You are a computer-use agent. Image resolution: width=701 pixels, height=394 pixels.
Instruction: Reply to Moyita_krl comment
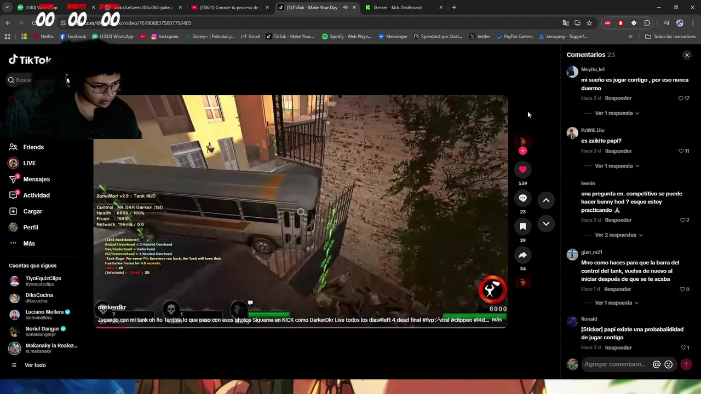coord(618,98)
